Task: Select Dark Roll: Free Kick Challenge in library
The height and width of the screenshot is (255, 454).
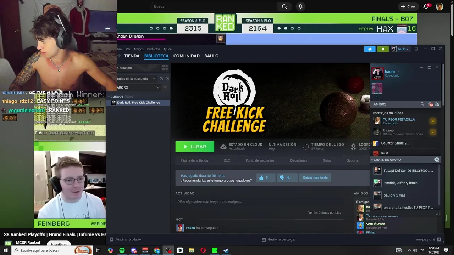Action: tap(138, 103)
